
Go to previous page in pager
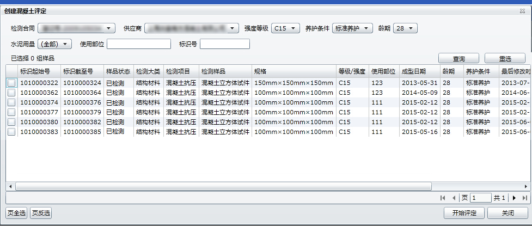(x=454, y=198)
